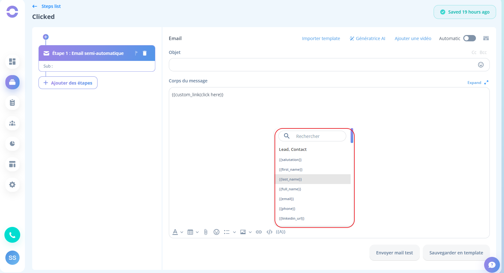Select {{last_name}} variable
Screen dimensions: 504x273
coord(313,179)
